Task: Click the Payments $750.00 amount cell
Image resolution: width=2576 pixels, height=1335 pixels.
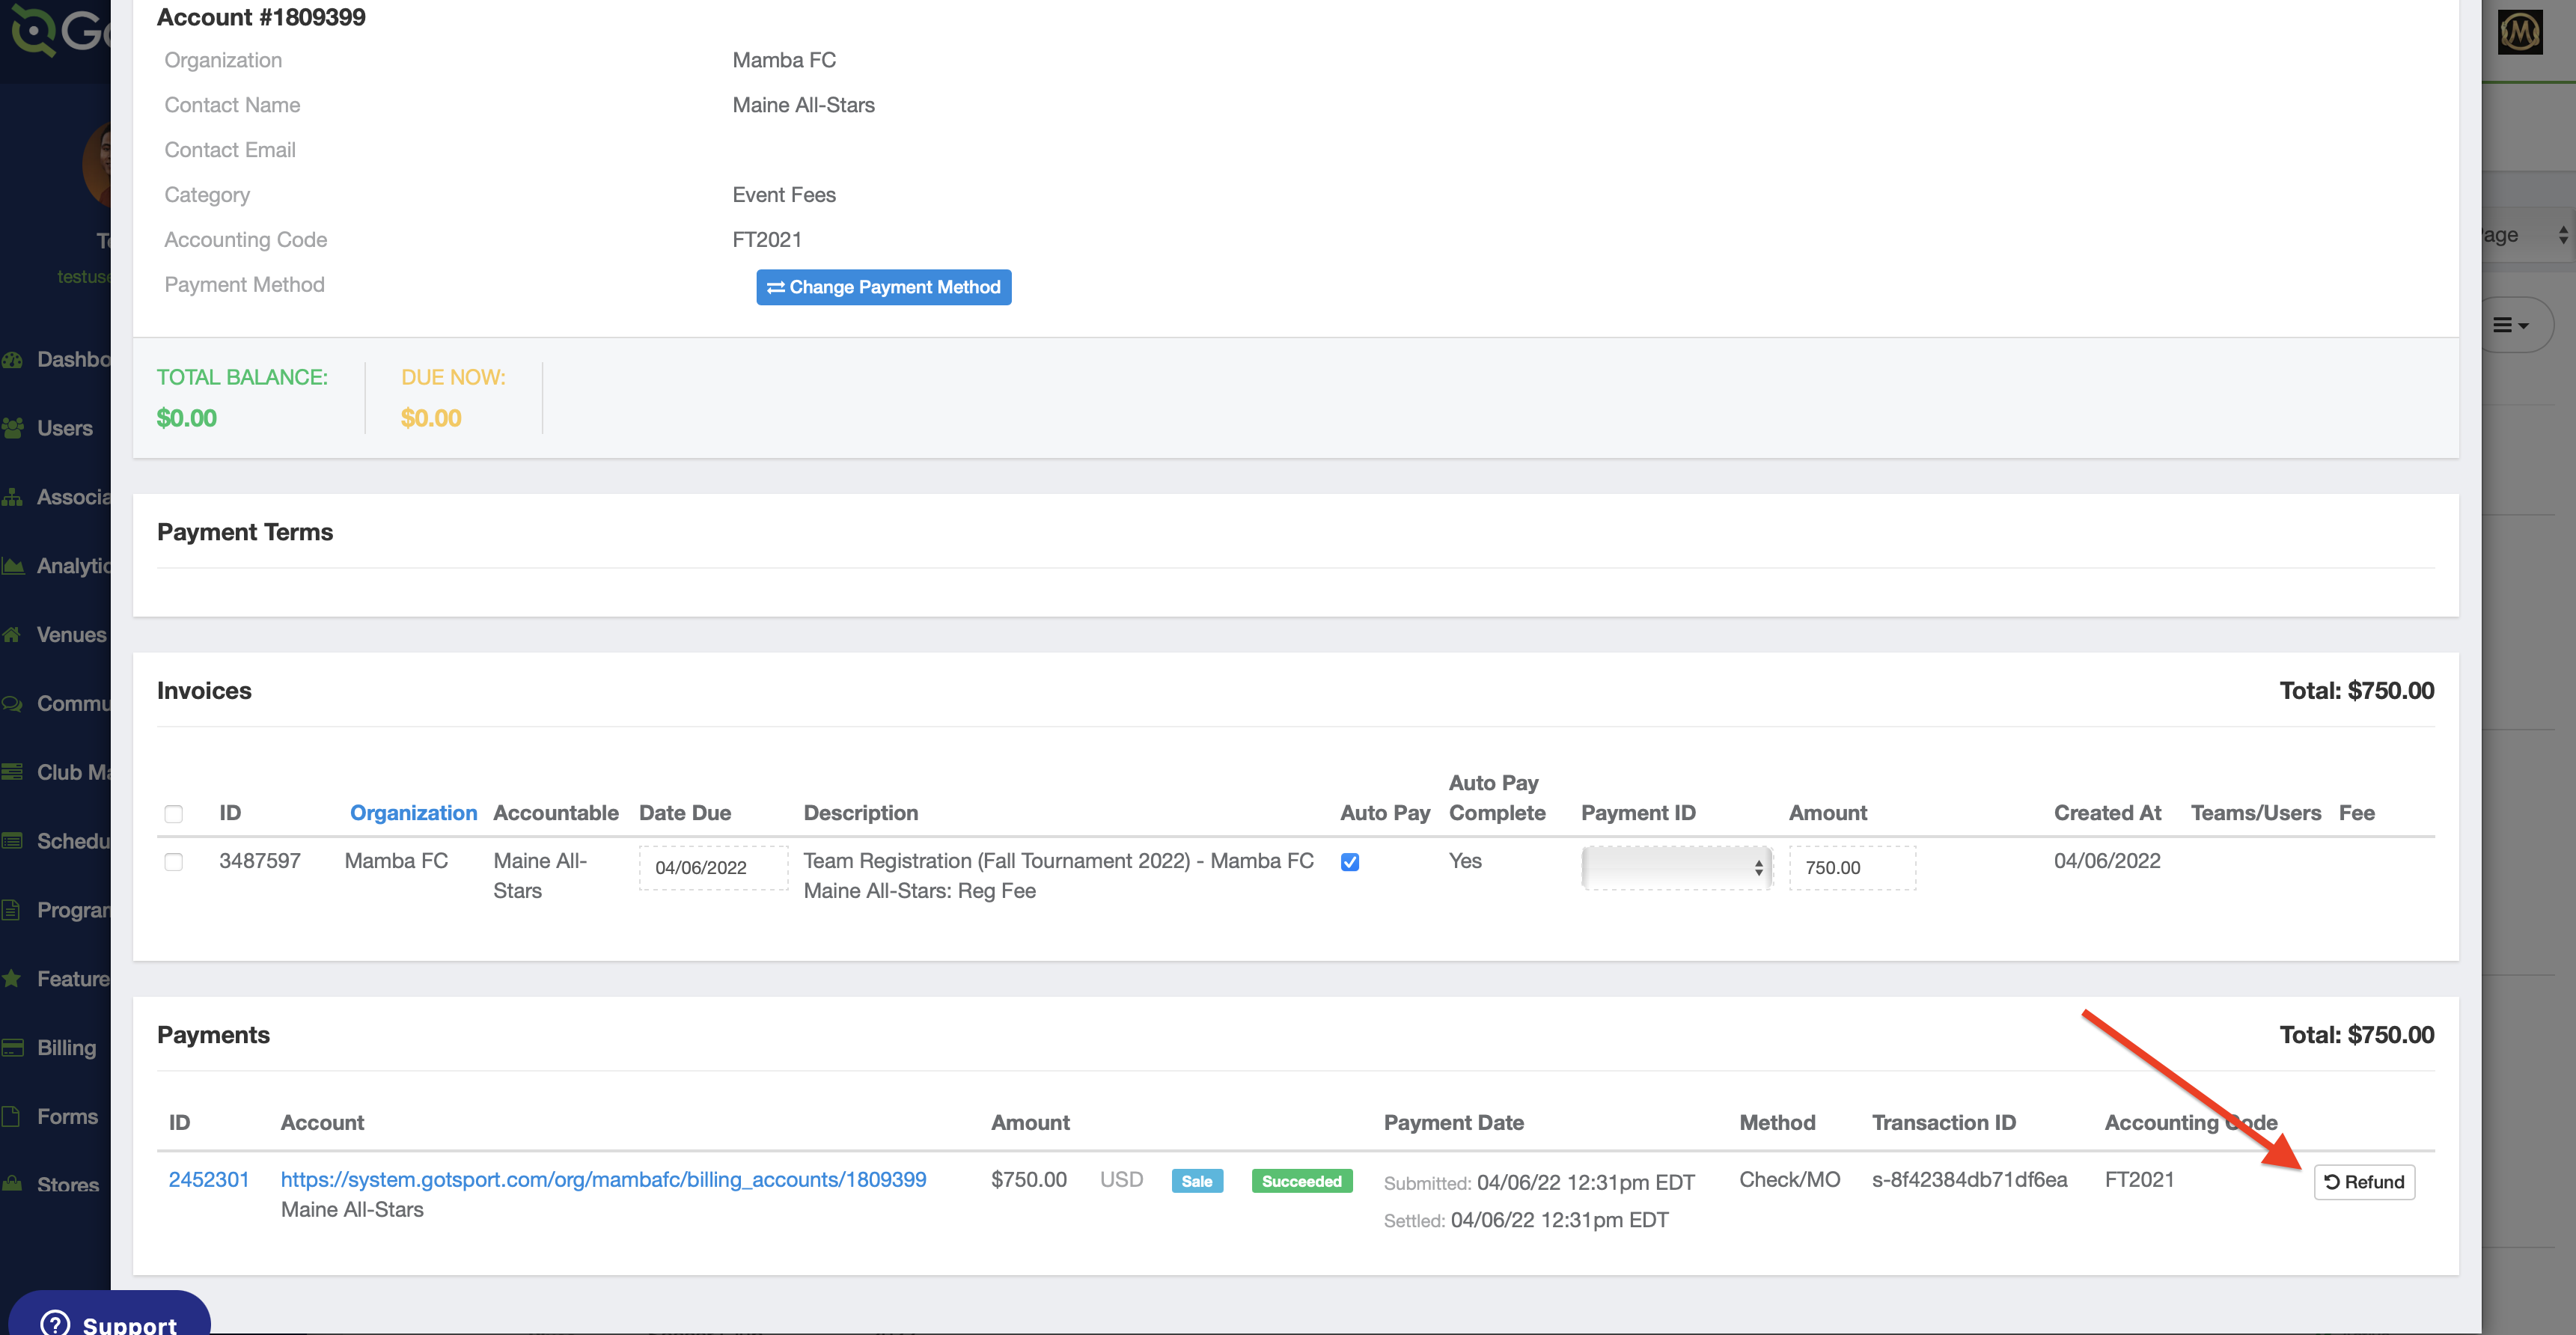Action: 1028,1180
